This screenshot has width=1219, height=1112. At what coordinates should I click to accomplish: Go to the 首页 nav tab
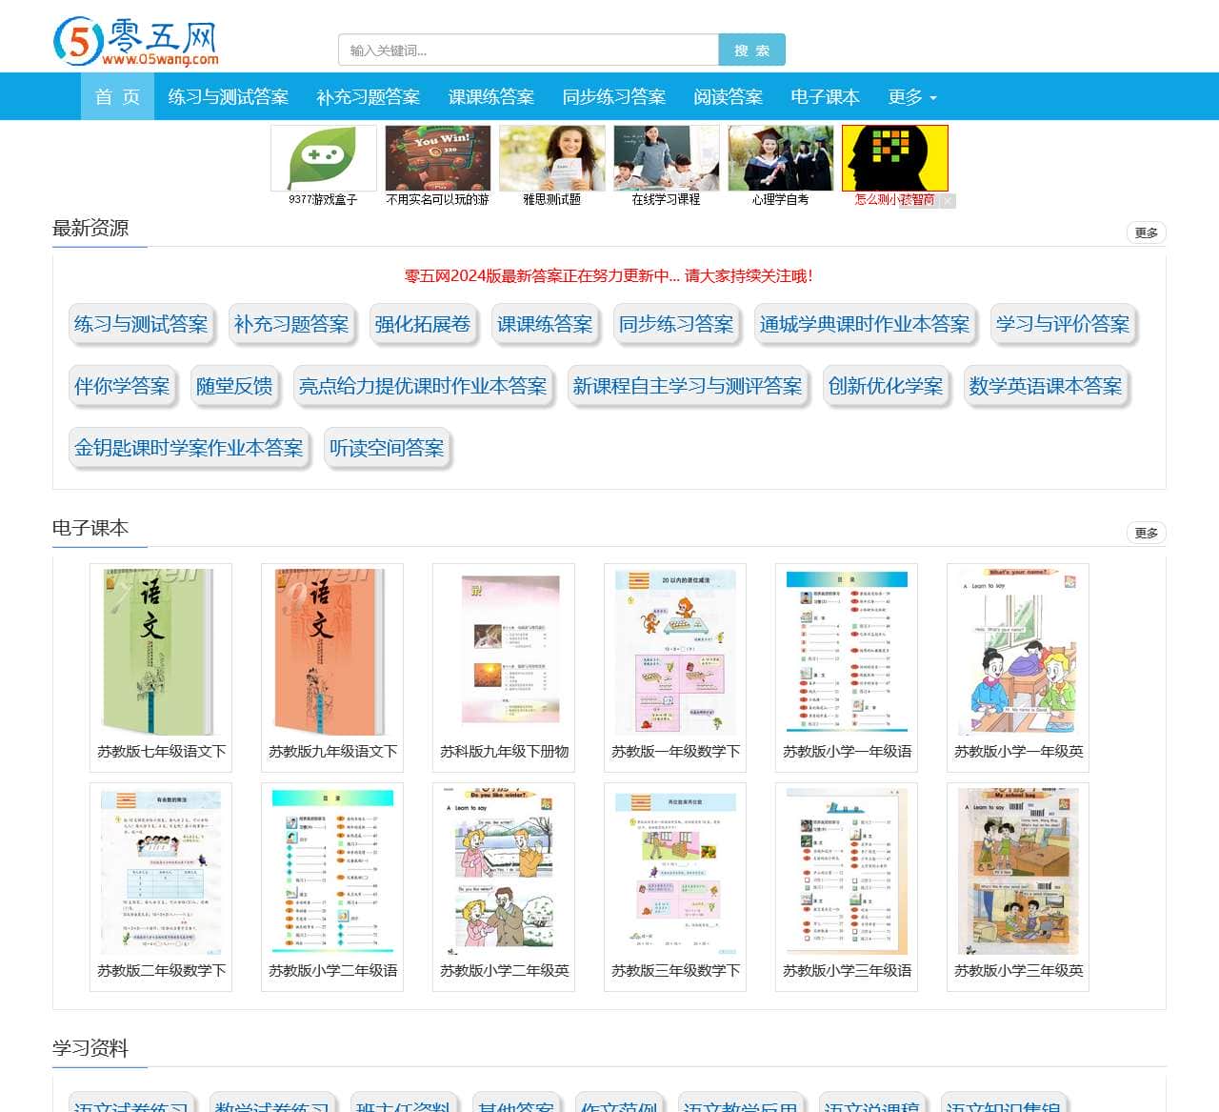(117, 97)
